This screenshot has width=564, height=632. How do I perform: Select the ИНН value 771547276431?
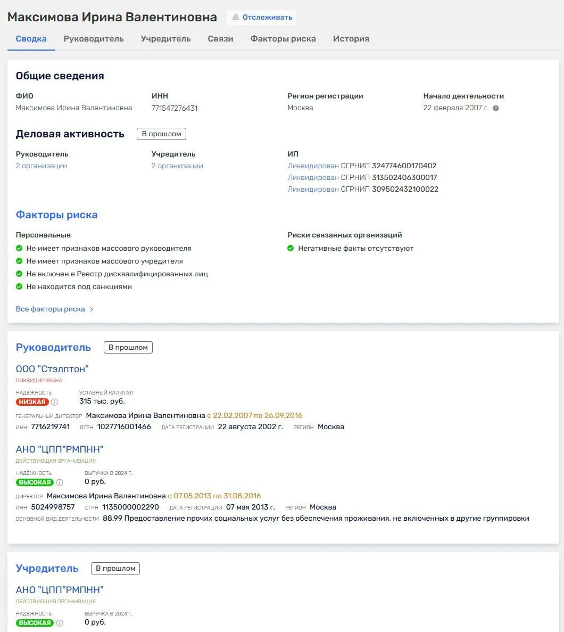(175, 108)
